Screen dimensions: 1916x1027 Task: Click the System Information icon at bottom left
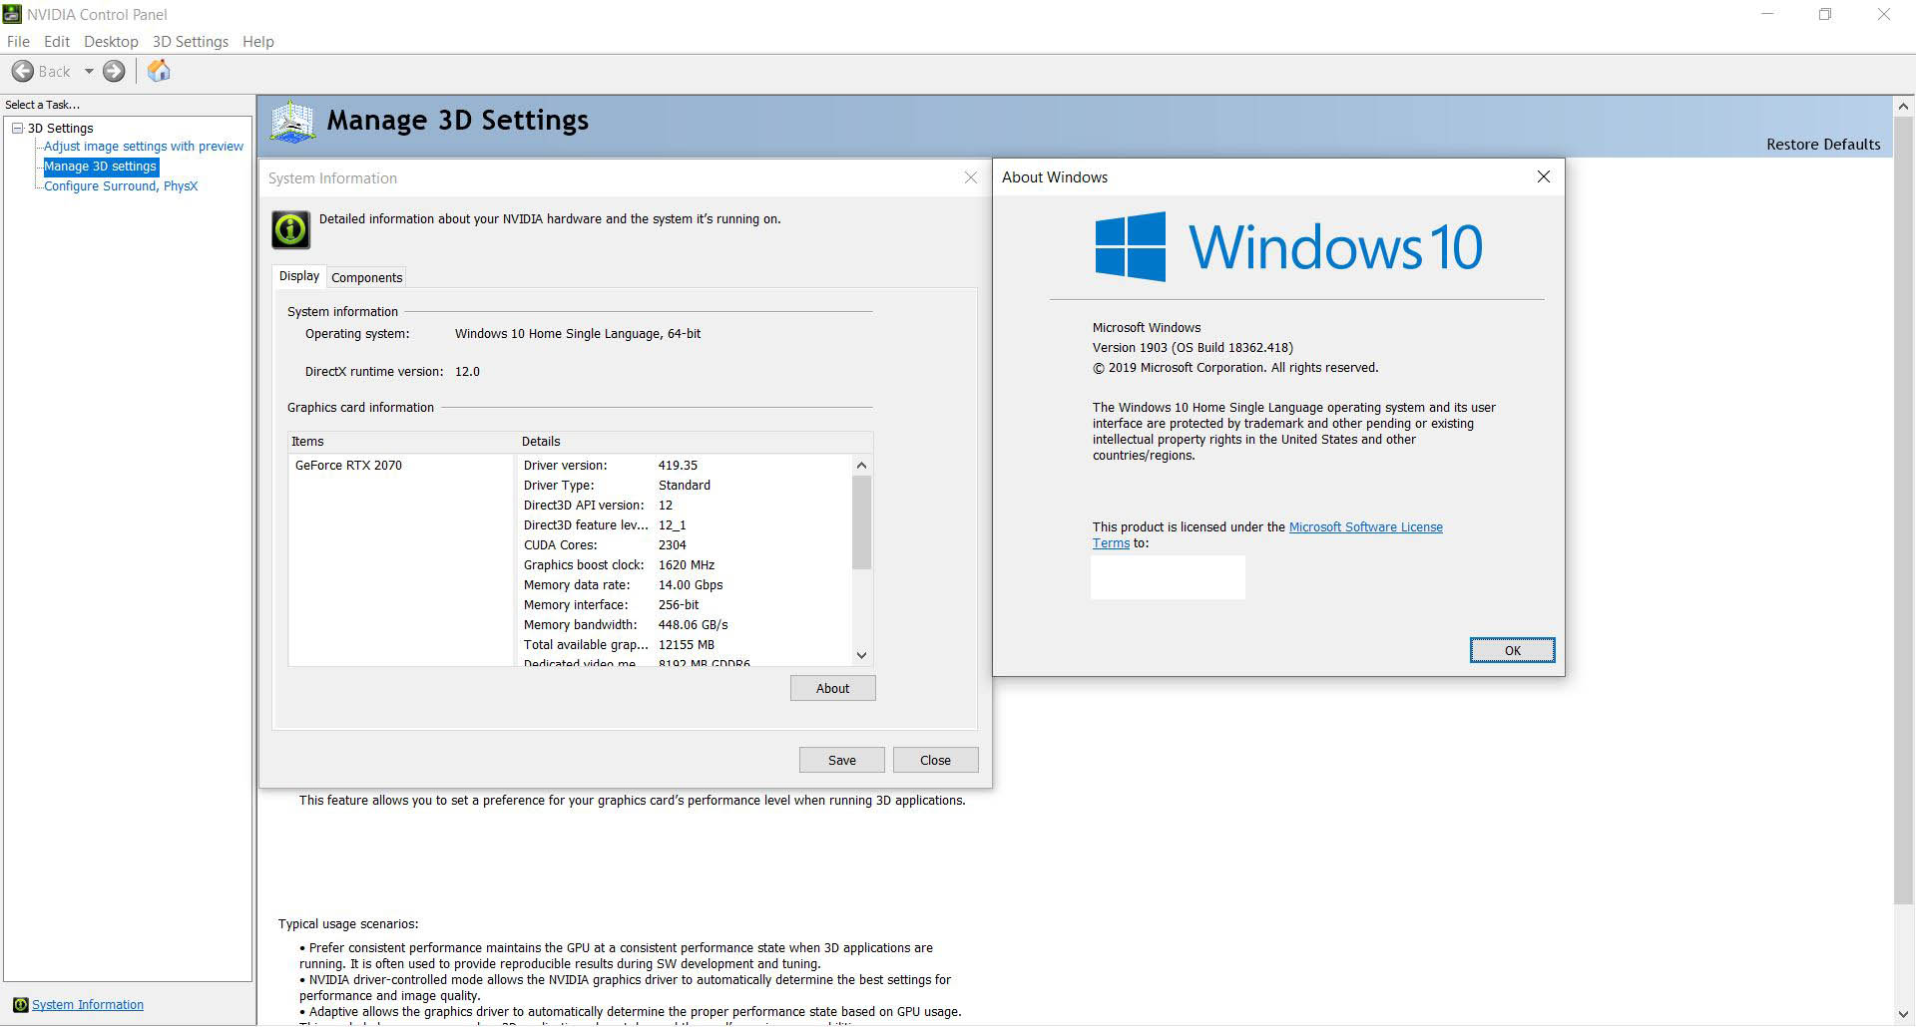[x=20, y=1005]
